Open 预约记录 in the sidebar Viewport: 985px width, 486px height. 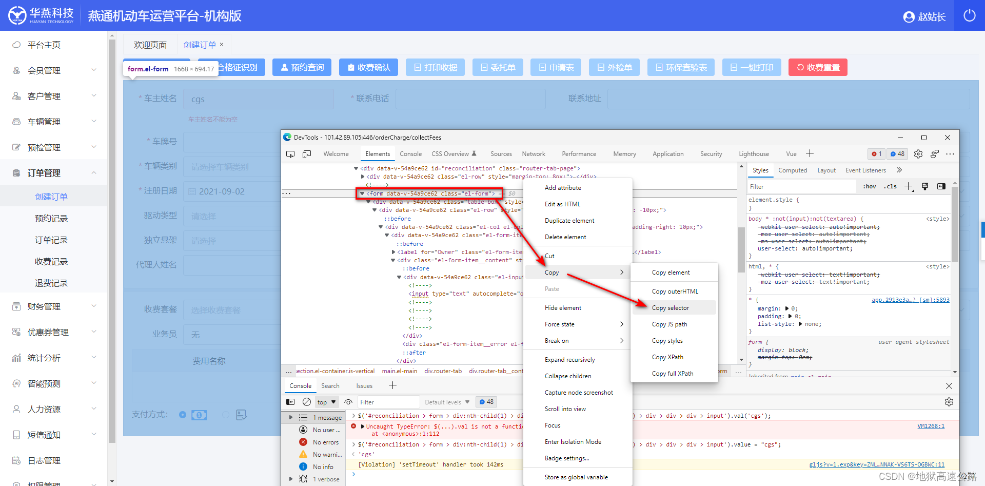tap(51, 218)
